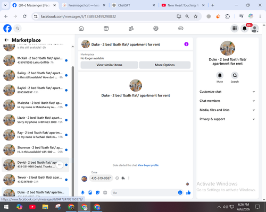
Task: Choose a GIF from the GIF icon
Action: [105, 192]
